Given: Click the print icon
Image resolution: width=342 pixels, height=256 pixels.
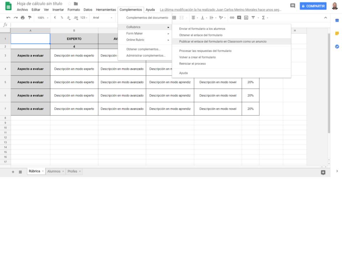Looking at the screenshot, I should pos(22,18).
